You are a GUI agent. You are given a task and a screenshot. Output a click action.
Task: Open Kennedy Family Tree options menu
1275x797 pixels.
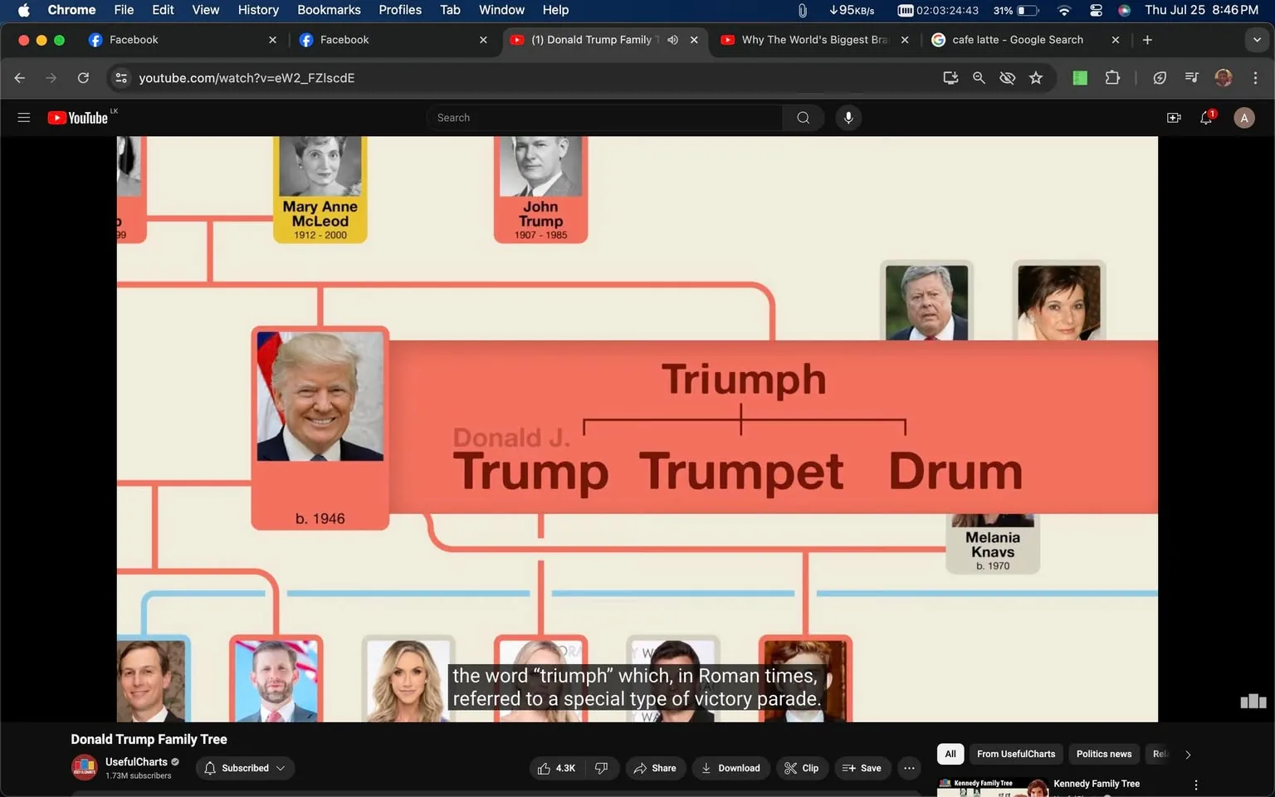1195,784
